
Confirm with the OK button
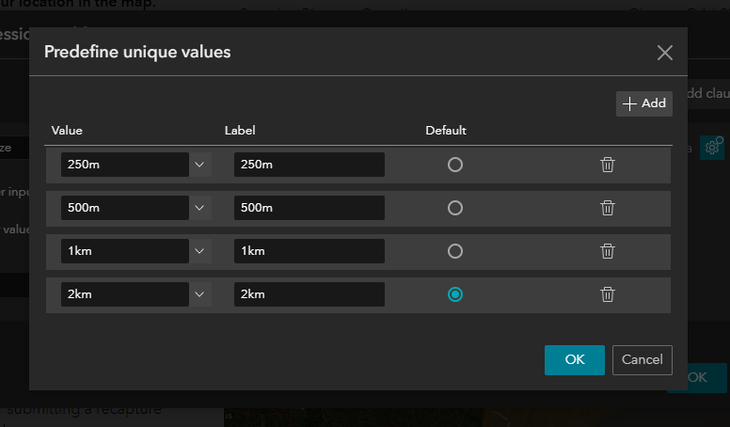tap(574, 359)
